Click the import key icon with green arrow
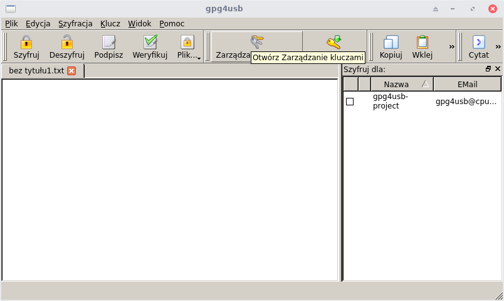This screenshot has height=301, width=504. (x=333, y=42)
